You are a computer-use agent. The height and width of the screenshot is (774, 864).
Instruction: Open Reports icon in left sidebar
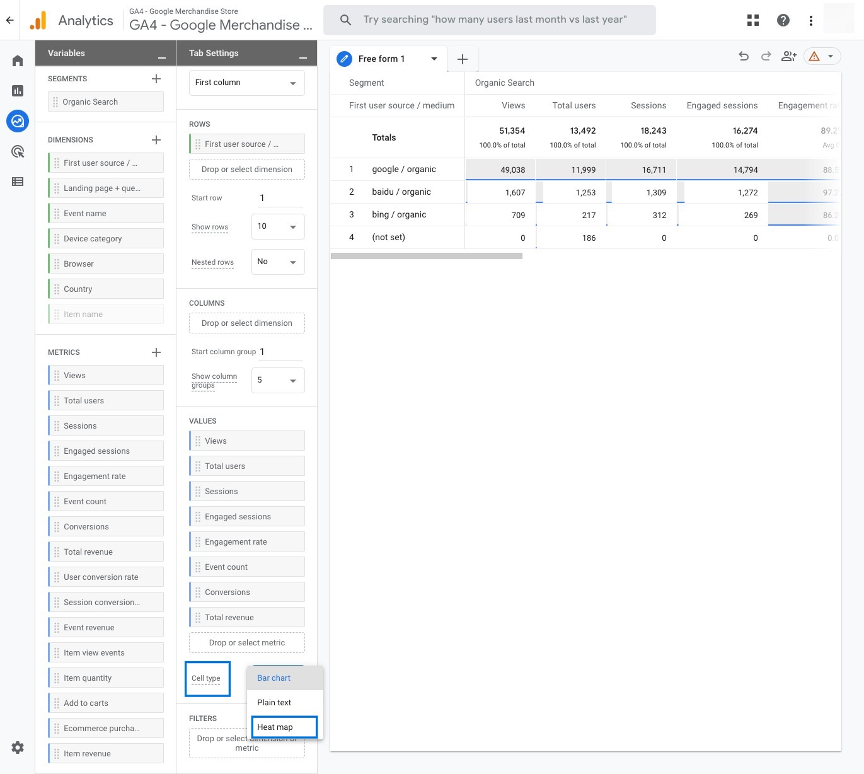pos(18,91)
